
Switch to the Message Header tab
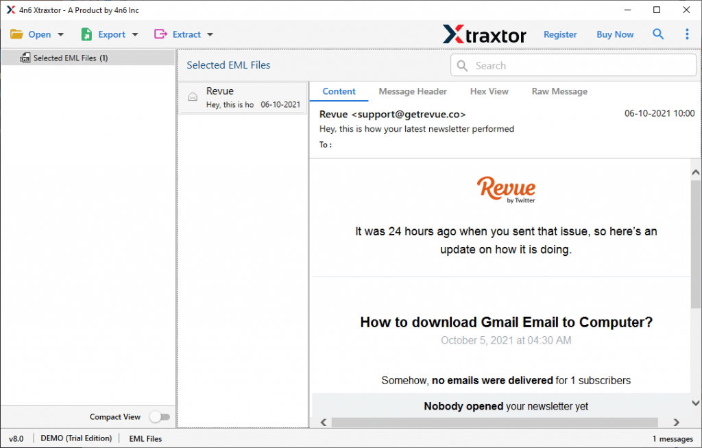[413, 91]
